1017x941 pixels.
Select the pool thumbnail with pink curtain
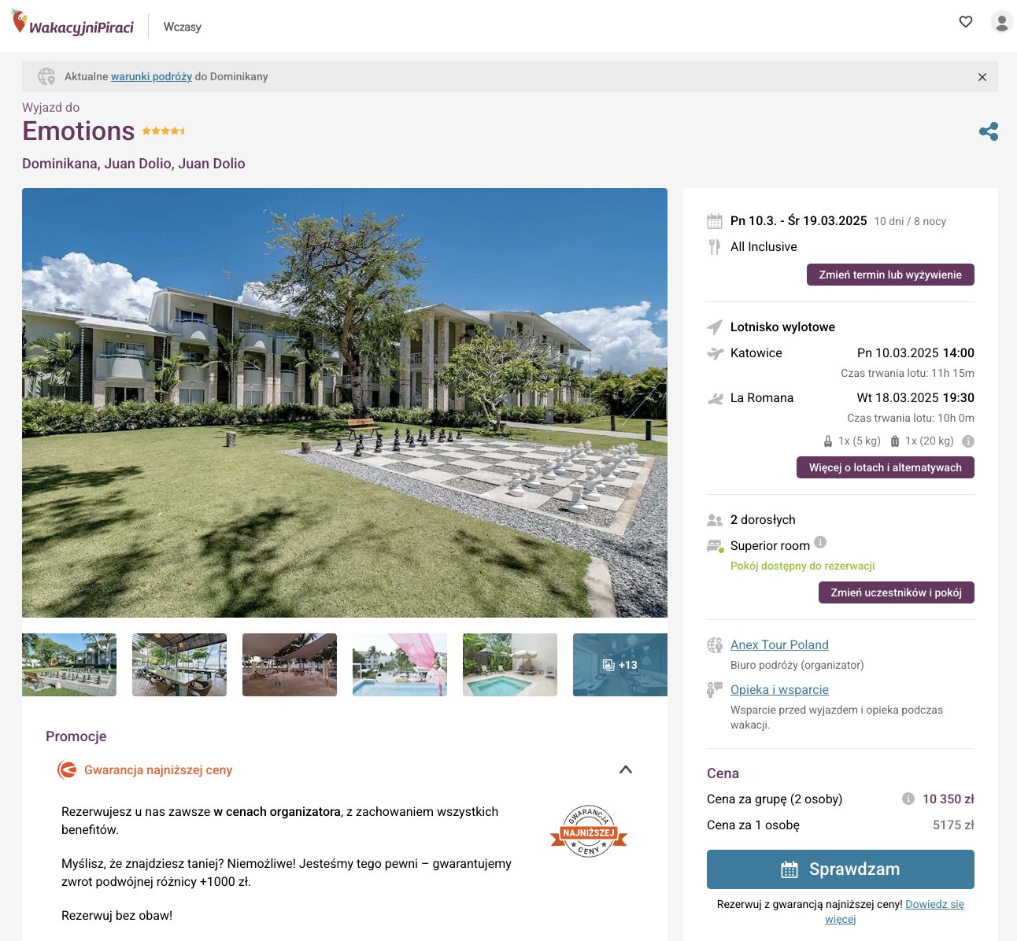400,665
